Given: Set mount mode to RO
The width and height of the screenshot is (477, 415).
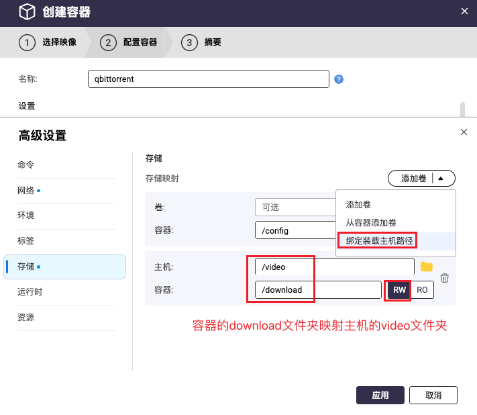Looking at the screenshot, I should click(x=422, y=290).
